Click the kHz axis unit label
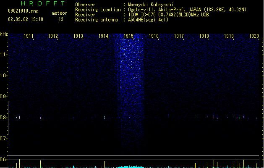This screenshot has height=168, width=264. pyautogui.click(x=4, y=34)
